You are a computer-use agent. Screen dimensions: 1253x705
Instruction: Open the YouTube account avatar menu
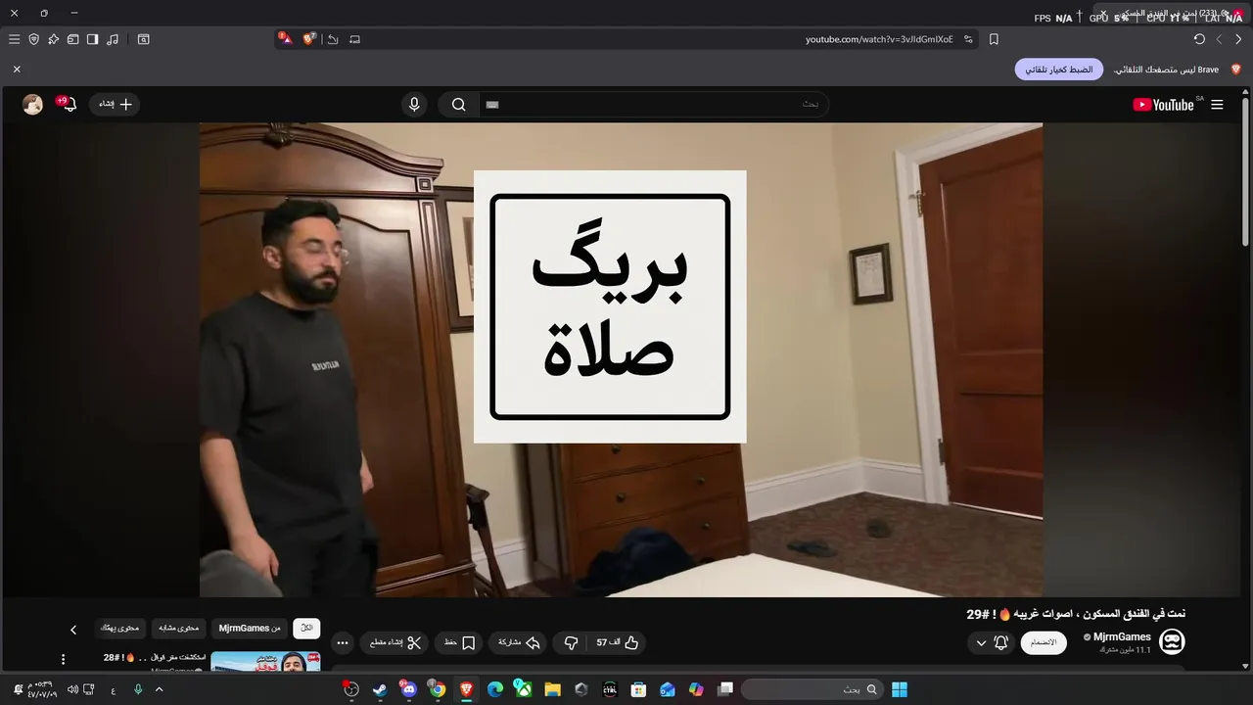32,105
